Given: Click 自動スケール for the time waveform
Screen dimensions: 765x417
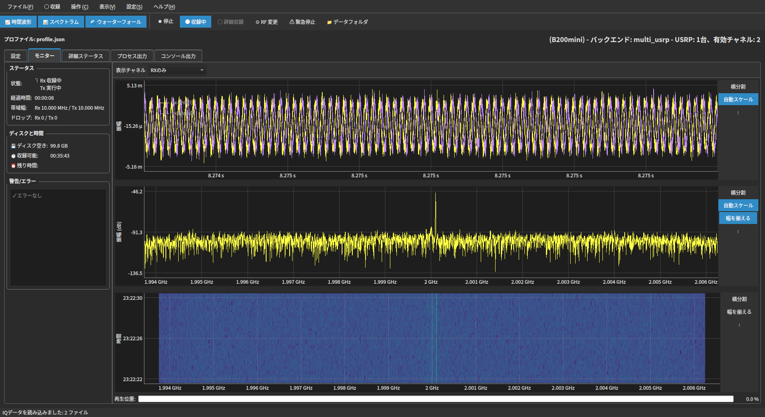Looking at the screenshot, I should coord(738,99).
